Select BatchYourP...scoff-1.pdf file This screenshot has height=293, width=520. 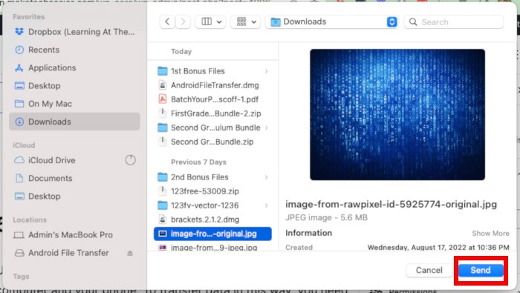(x=212, y=99)
